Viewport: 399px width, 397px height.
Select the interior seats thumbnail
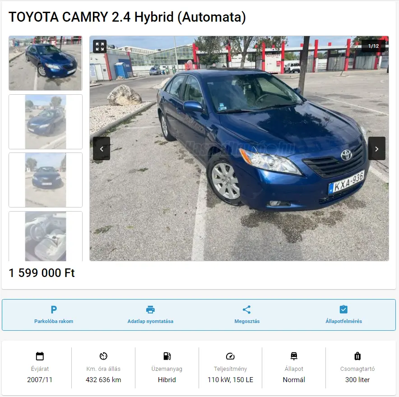click(x=46, y=236)
